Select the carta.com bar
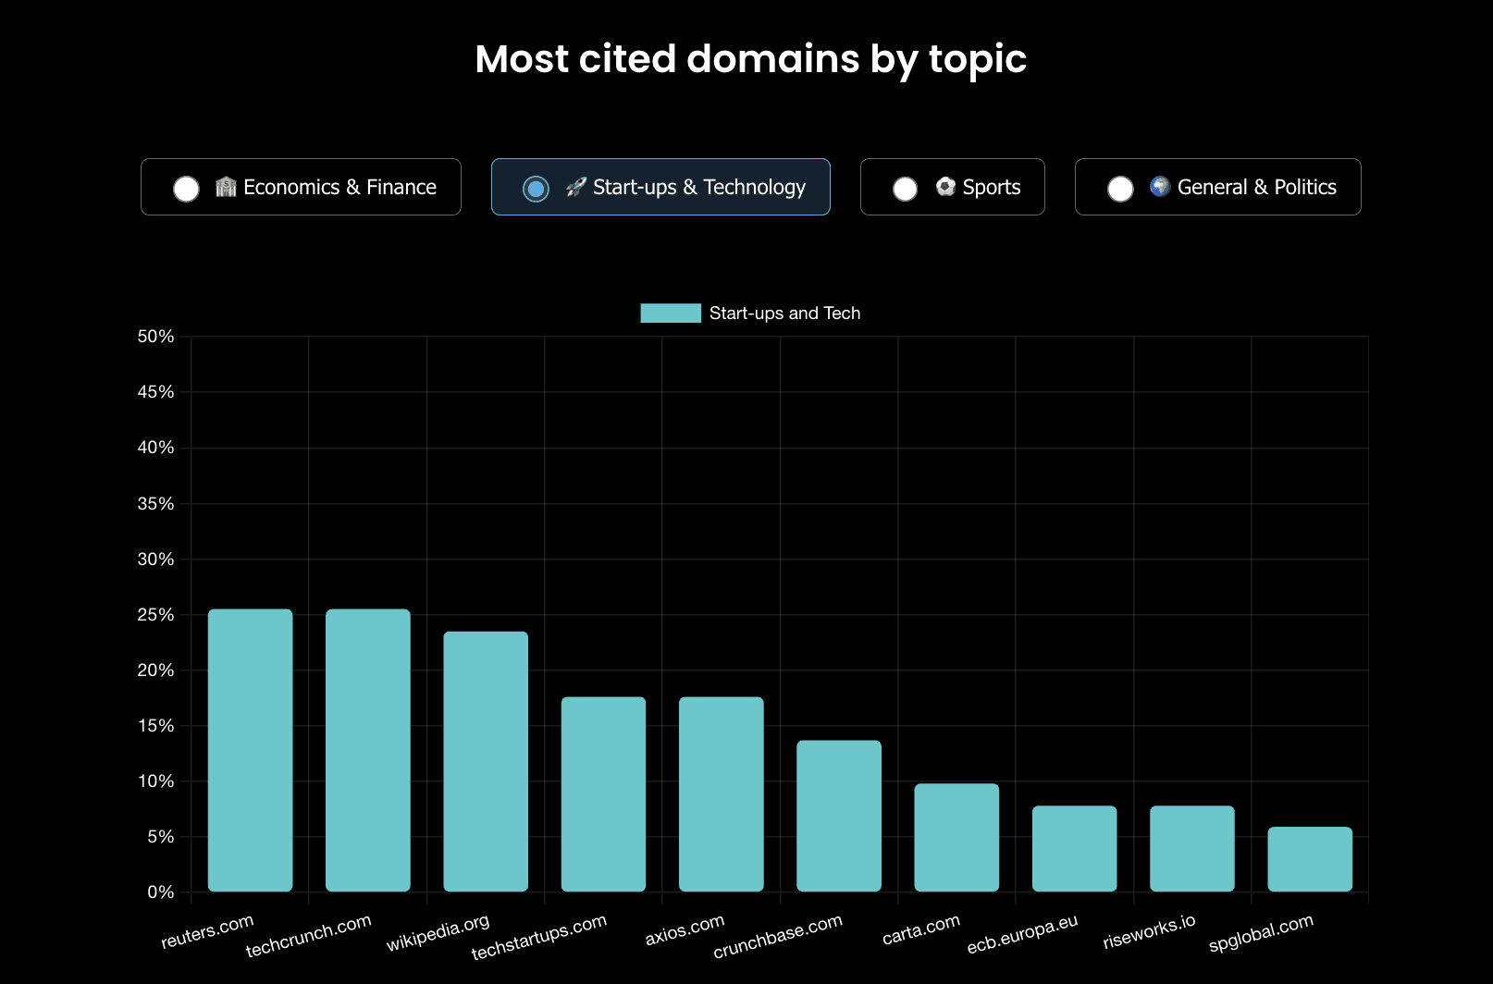This screenshot has width=1493, height=984. click(956, 838)
